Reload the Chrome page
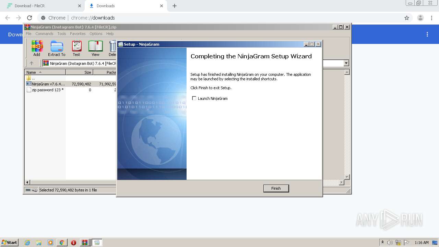 [29, 18]
